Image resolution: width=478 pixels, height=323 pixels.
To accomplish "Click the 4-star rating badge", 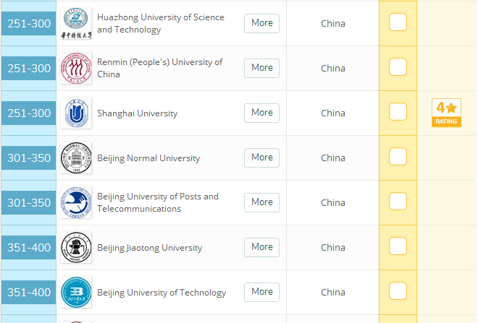I will point(446,113).
